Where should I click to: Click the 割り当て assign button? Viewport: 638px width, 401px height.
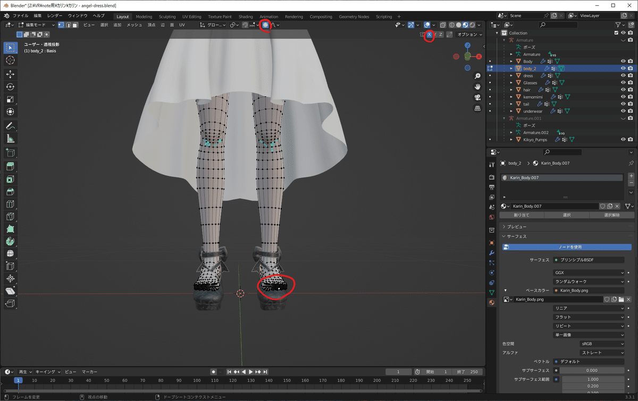coord(522,215)
